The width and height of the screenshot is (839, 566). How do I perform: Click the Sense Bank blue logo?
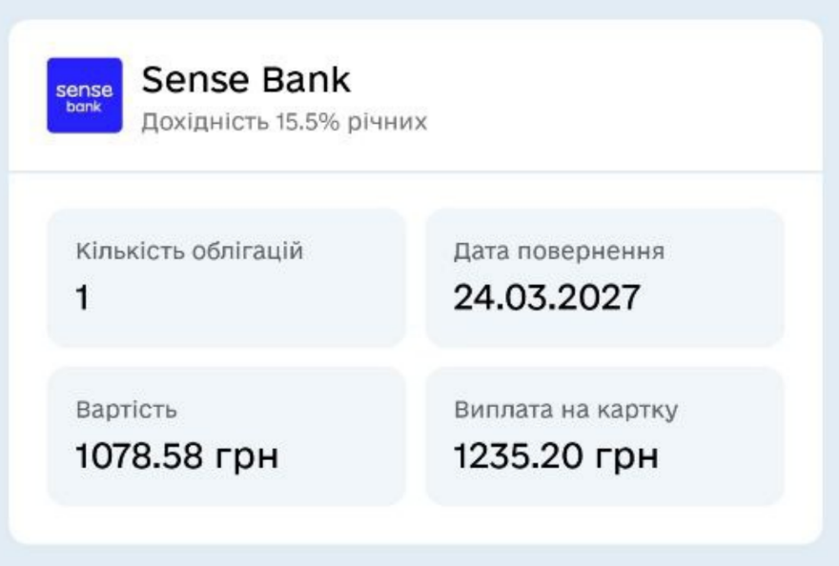point(85,95)
